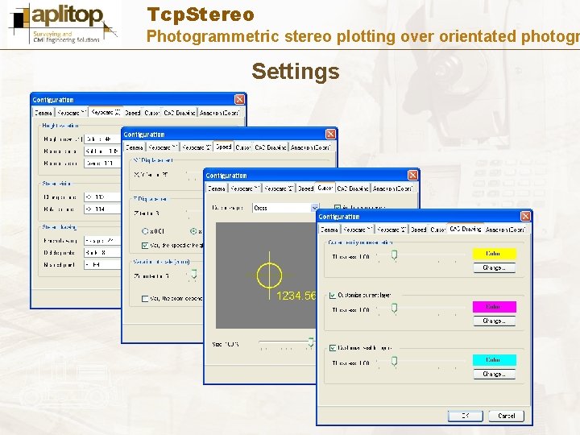Click the aplitop logo
The image size is (580, 435).
click(x=64, y=23)
